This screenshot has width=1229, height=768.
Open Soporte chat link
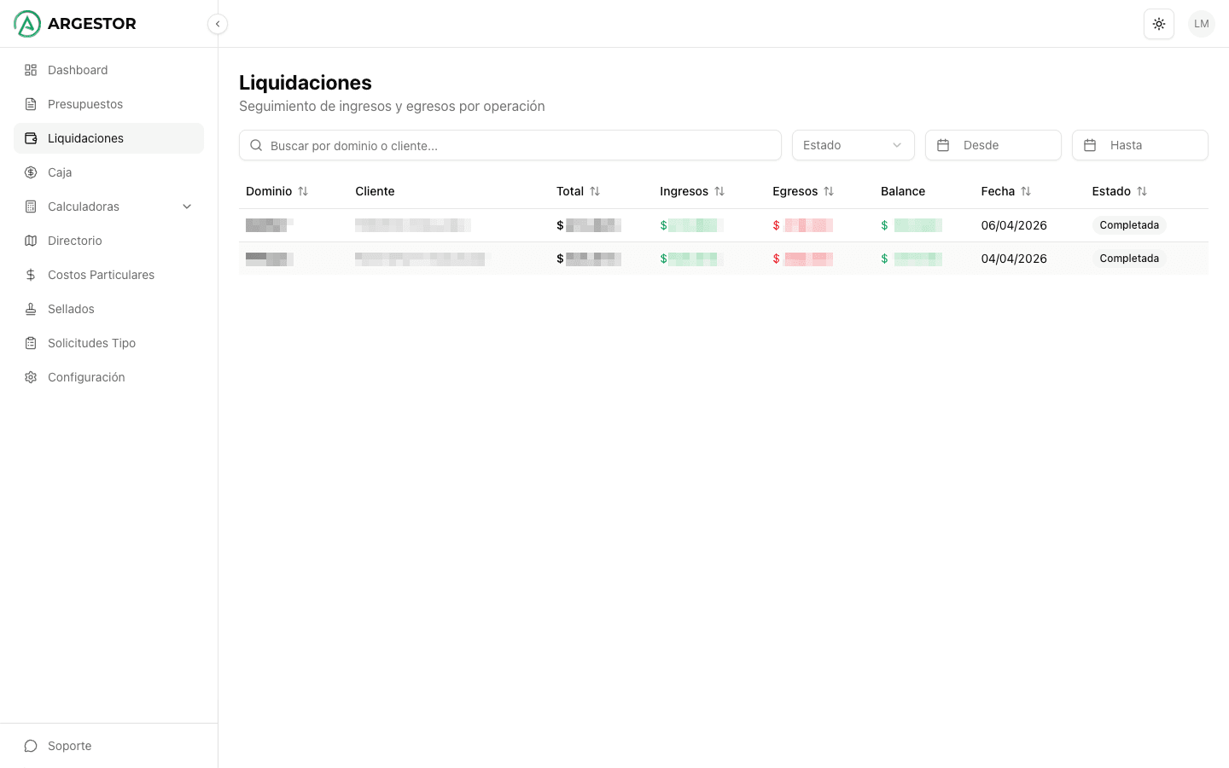click(69, 746)
